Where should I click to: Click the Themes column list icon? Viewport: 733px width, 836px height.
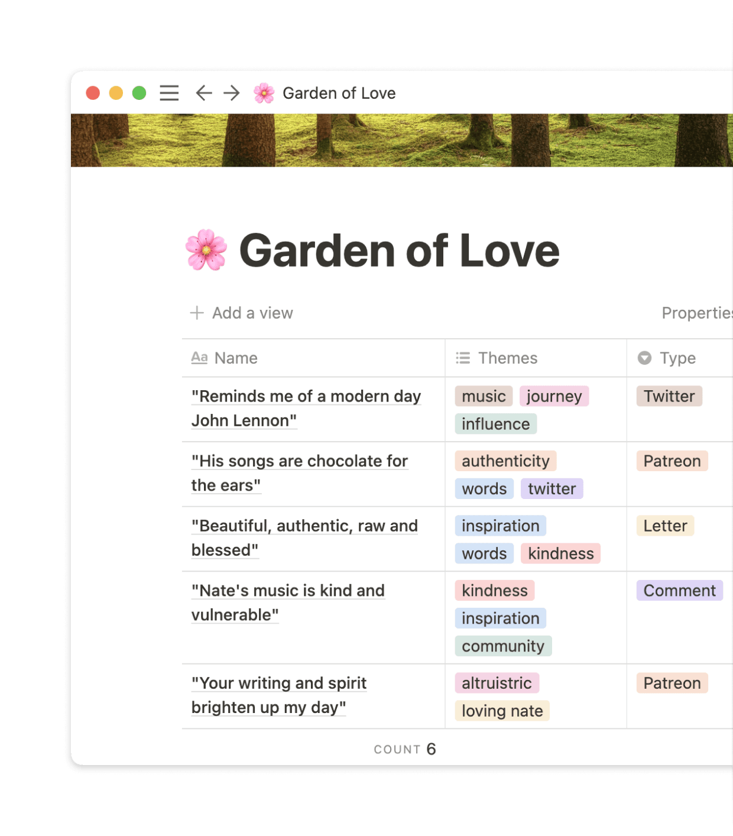463,358
